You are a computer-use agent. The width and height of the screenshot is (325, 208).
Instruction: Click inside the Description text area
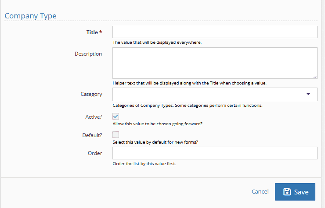[x=215, y=63]
